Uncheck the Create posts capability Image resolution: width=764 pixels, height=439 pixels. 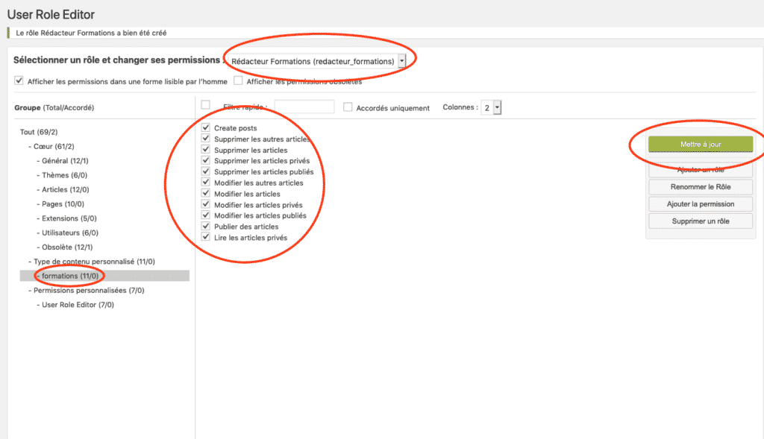(x=205, y=127)
